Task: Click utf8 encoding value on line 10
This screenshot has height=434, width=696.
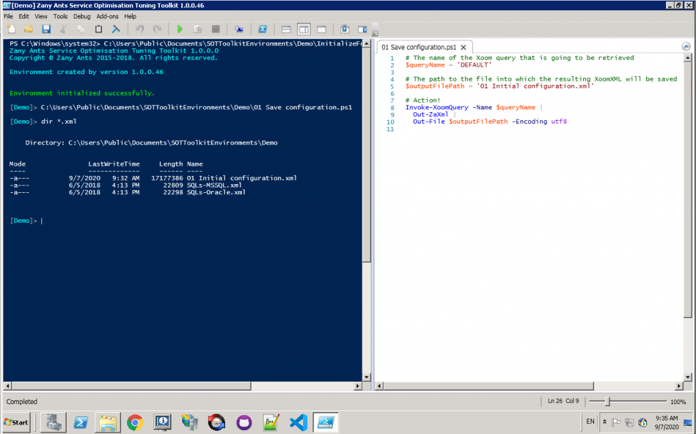Action: (559, 121)
